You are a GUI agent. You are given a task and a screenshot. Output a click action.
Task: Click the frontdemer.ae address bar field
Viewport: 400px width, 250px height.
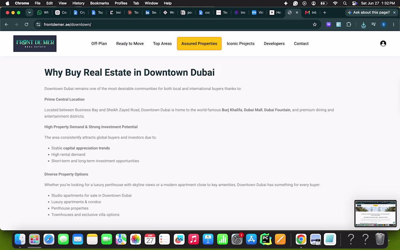point(176,24)
